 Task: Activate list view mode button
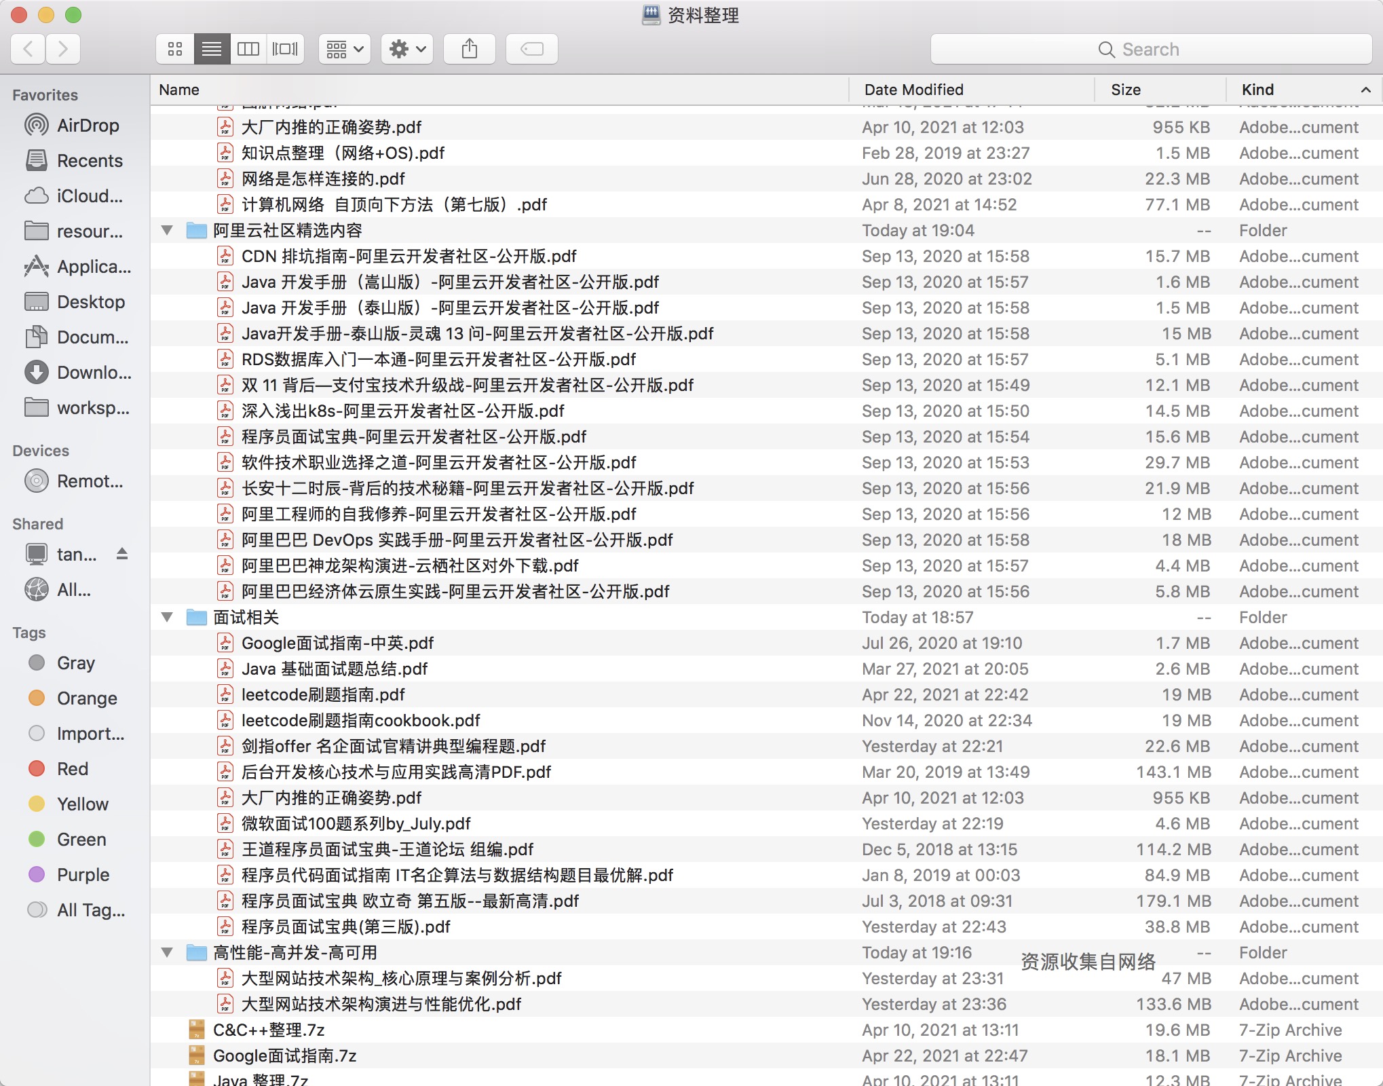pos(212,49)
